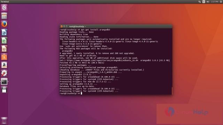Viewport: 223px width, 125px height.
Task: Open the Ubuntu Dash search launcher
Action: point(4,8)
